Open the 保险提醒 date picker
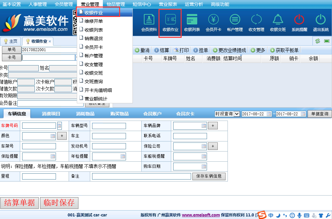 (53, 156)
